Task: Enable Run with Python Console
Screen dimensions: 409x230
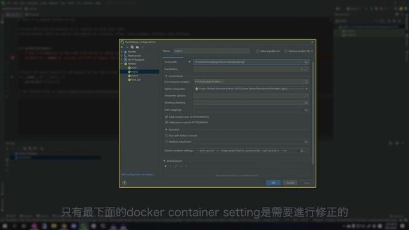Action: pyautogui.click(x=166, y=135)
